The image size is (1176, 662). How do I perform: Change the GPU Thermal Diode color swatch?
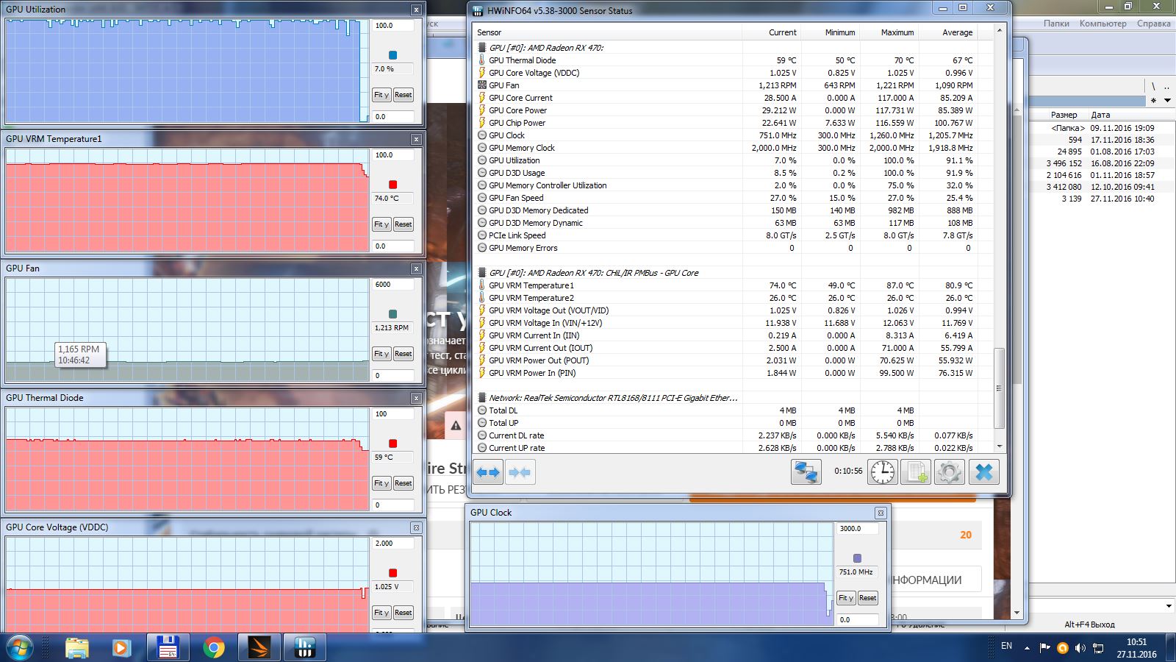coord(392,444)
